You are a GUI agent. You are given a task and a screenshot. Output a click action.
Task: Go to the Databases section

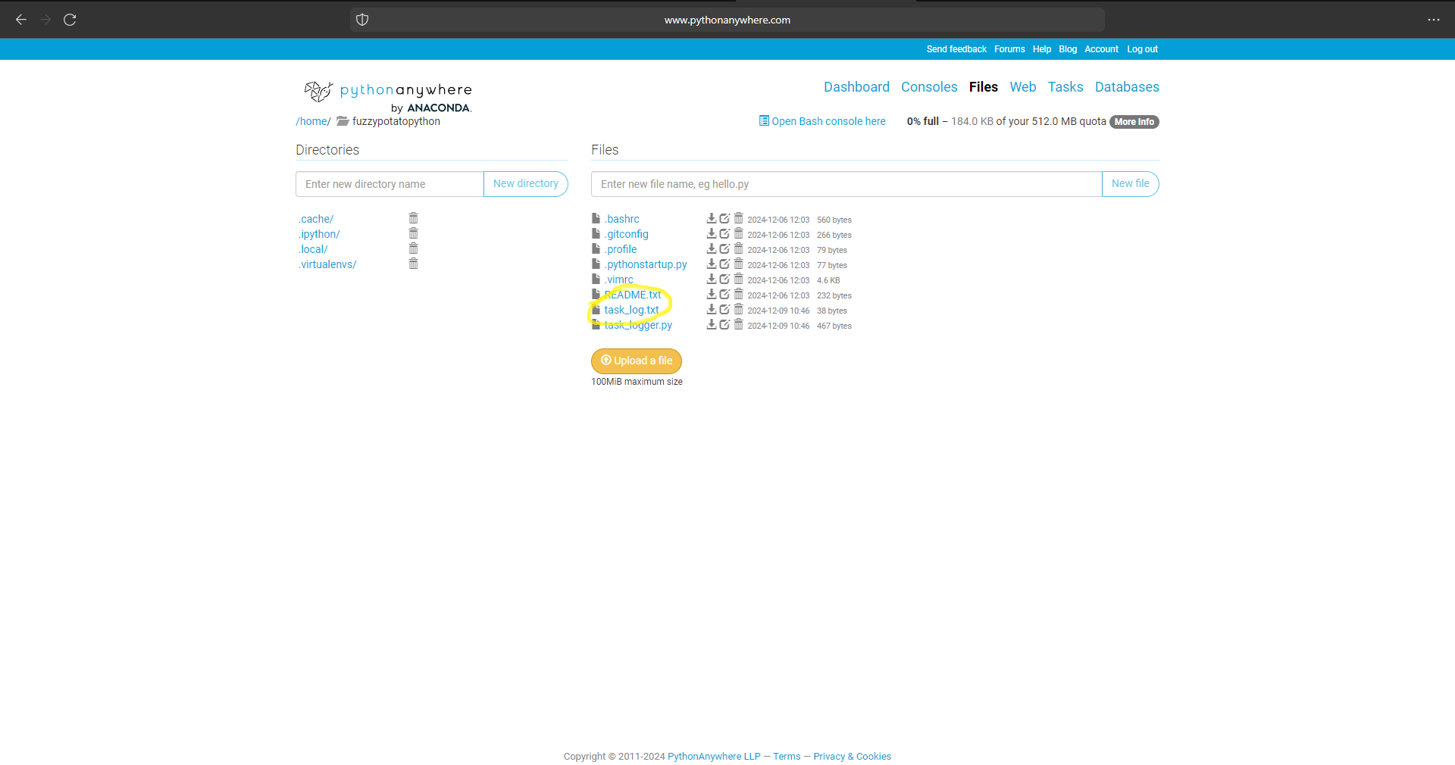(x=1127, y=87)
